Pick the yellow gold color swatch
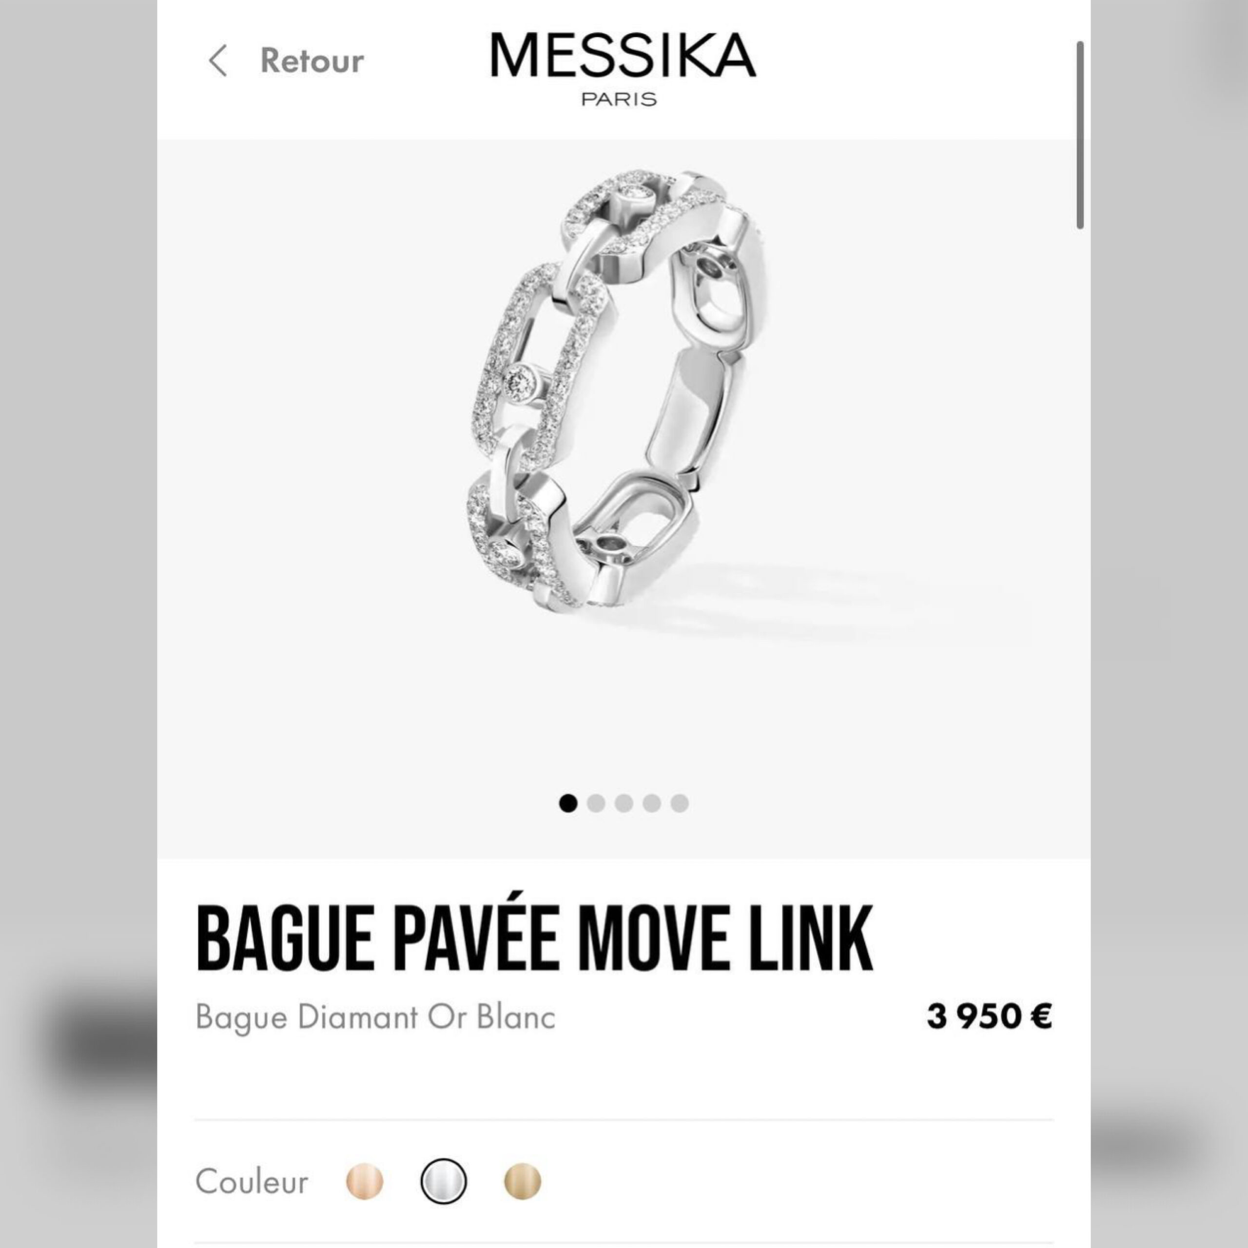This screenshot has height=1248, width=1248. 522,1182
